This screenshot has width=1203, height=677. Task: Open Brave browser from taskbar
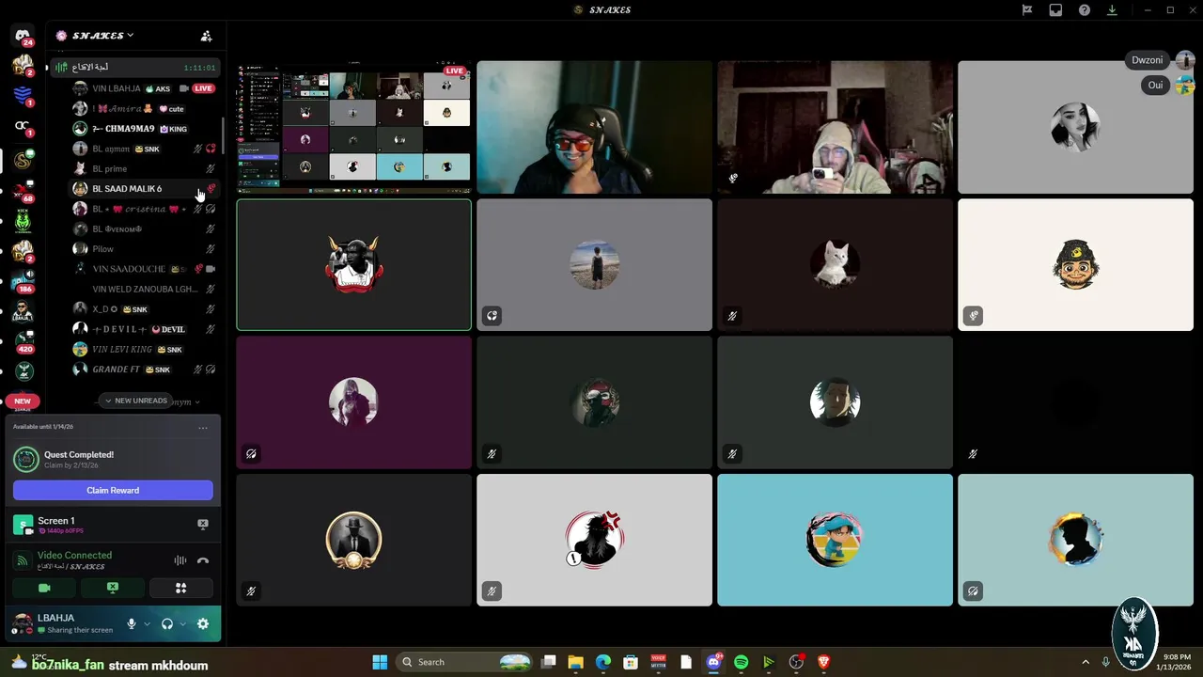coord(824,662)
